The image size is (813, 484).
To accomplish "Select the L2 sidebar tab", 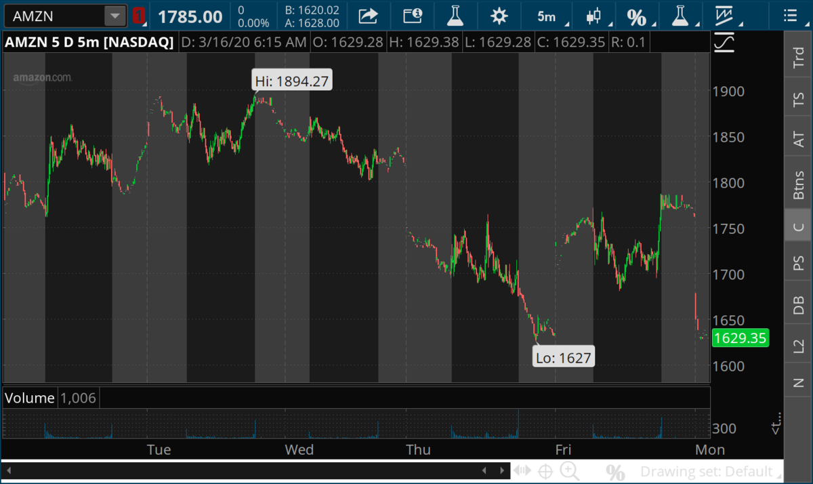I will (x=799, y=346).
